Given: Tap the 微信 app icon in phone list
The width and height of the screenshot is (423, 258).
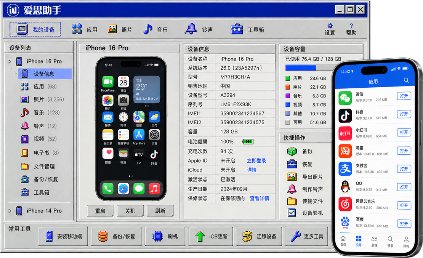Looking at the screenshot, I should (x=345, y=98).
